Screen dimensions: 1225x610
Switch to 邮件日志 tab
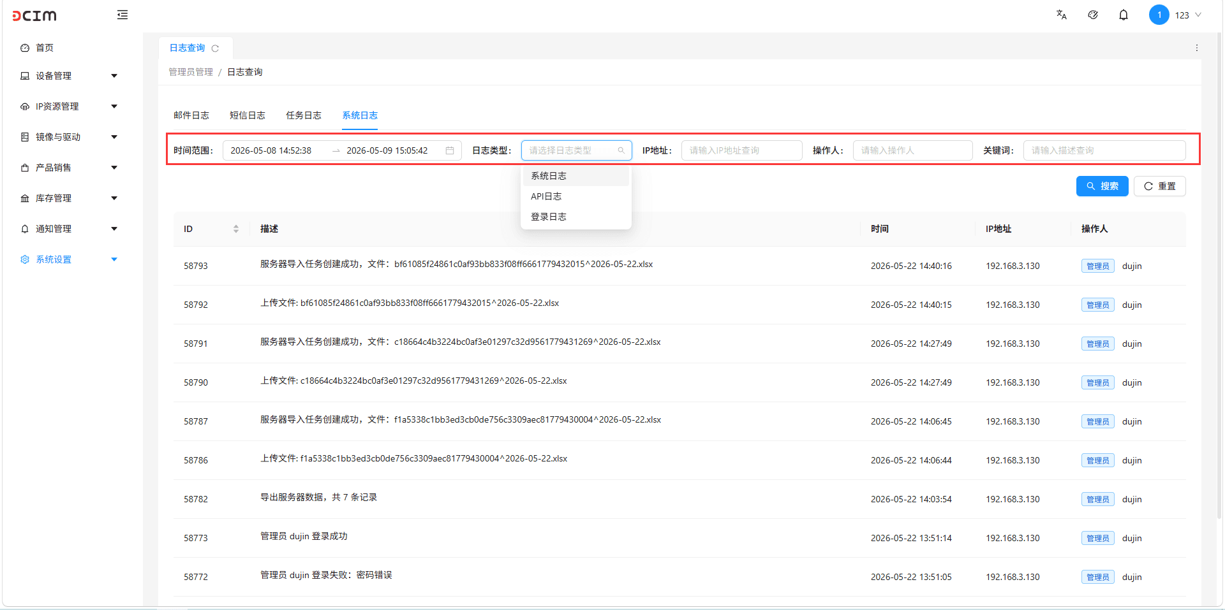[x=191, y=115]
